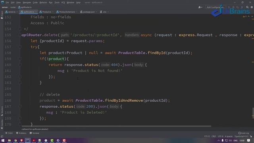Toggle tool window bars icon in status corner
This screenshot has height=143, width=254.
(2, 137)
